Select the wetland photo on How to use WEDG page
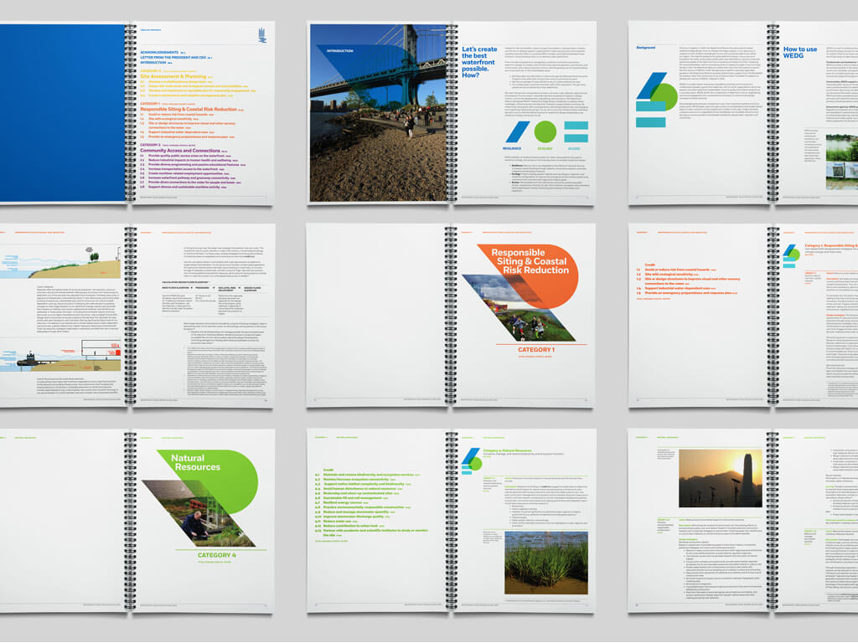The height and width of the screenshot is (643, 858). click(841, 162)
